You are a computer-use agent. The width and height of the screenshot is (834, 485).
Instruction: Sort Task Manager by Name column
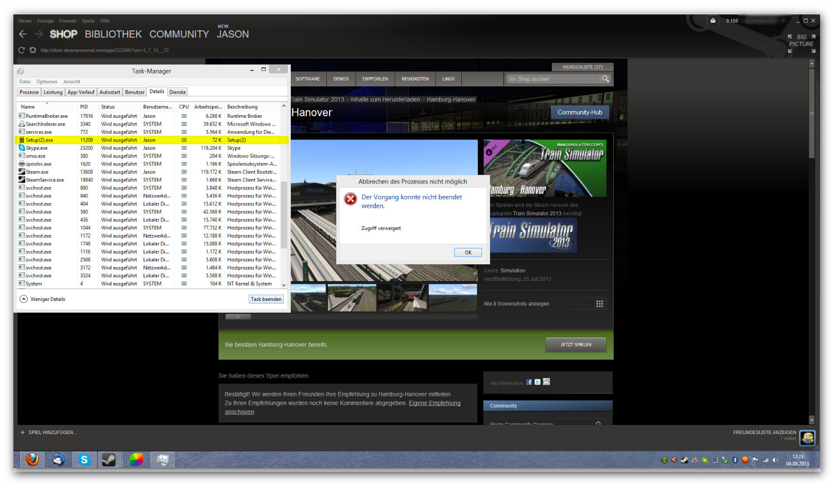click(47, 106)
